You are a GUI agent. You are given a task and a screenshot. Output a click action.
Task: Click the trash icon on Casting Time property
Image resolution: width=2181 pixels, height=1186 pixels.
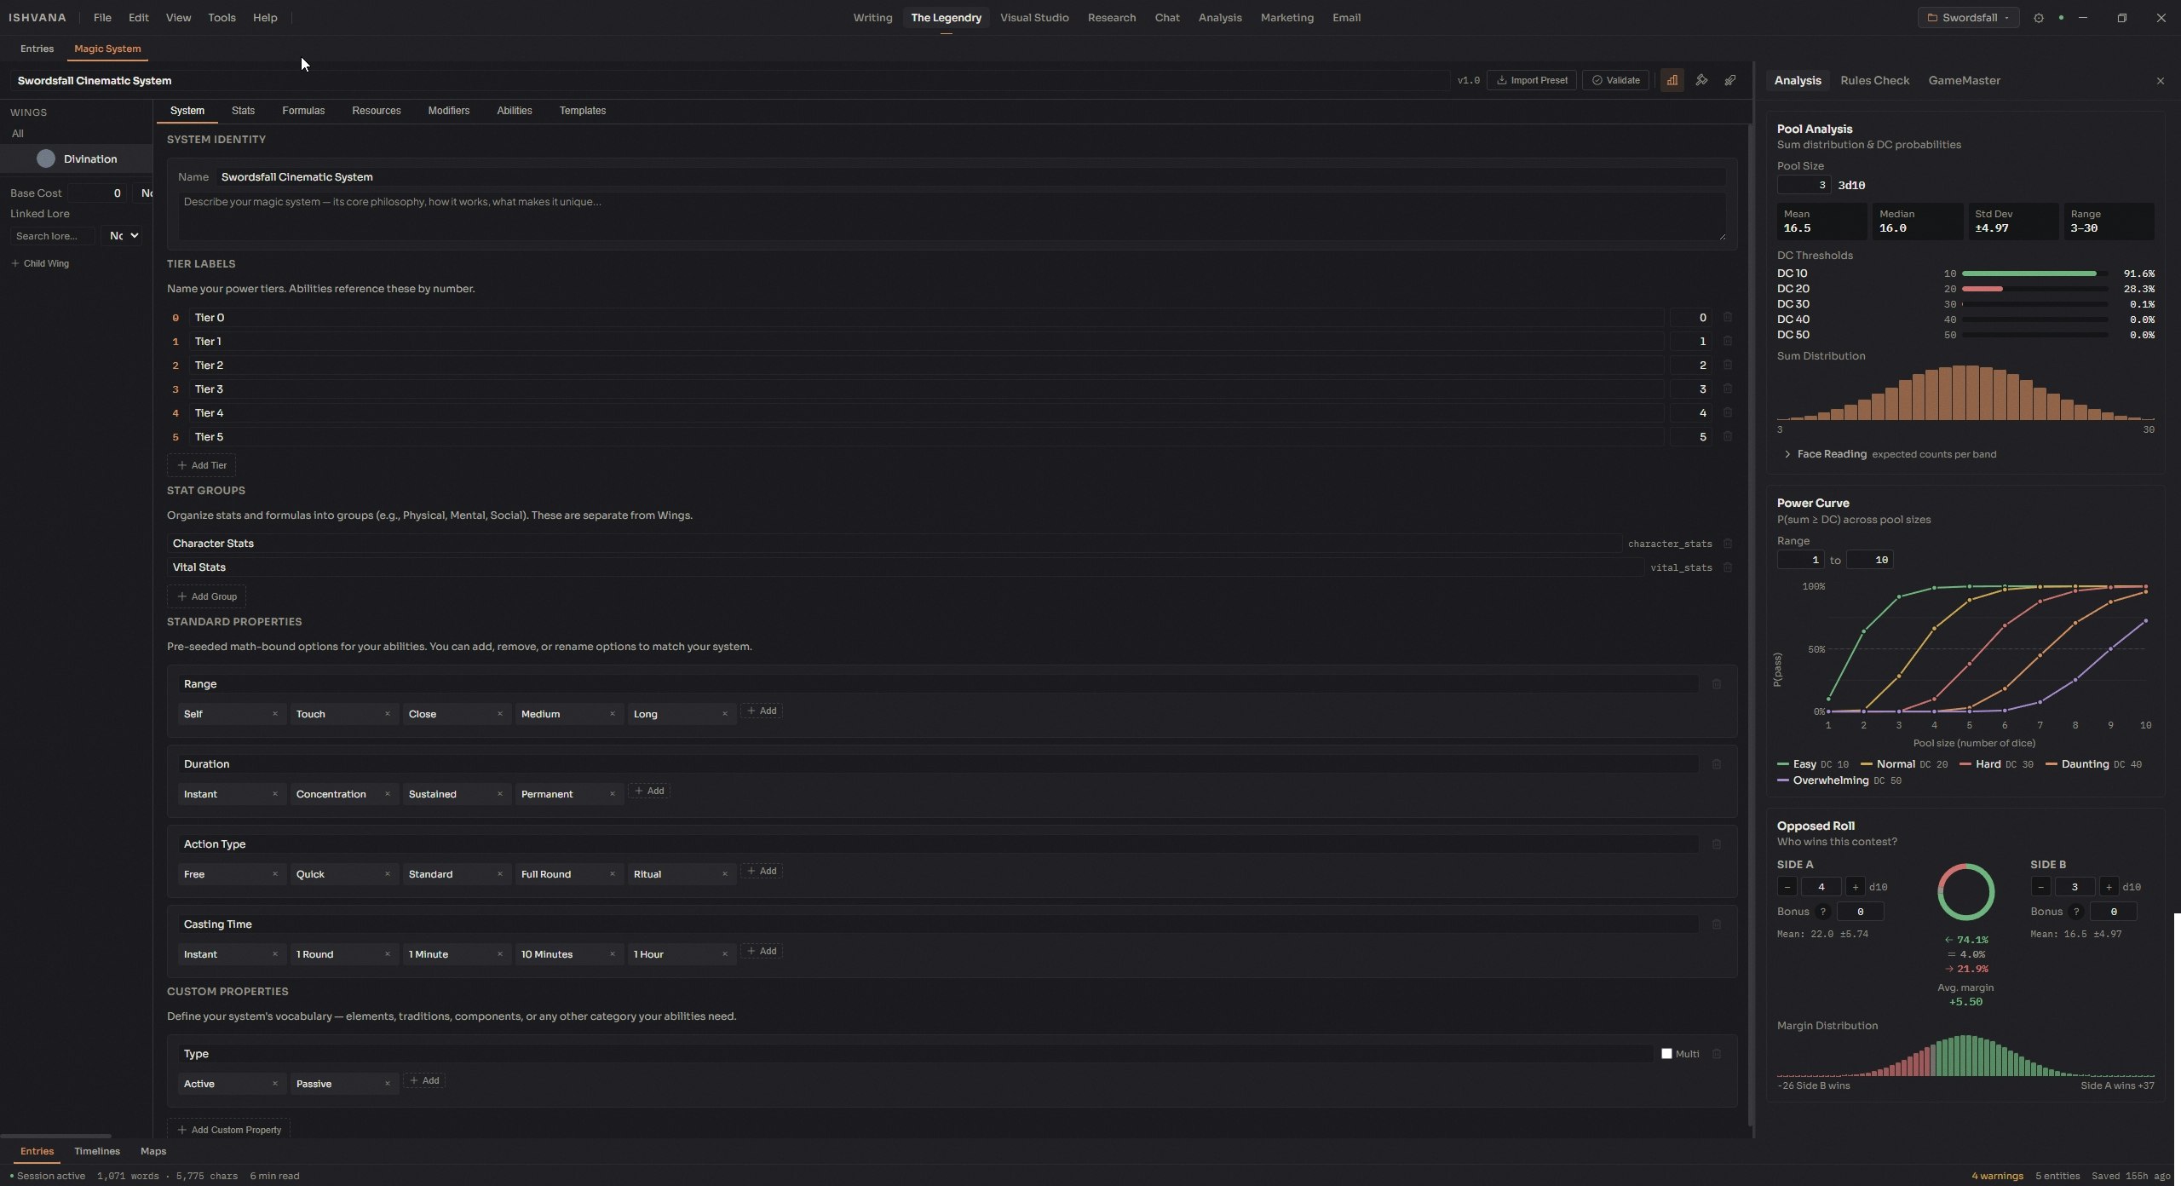(1717, 924)
